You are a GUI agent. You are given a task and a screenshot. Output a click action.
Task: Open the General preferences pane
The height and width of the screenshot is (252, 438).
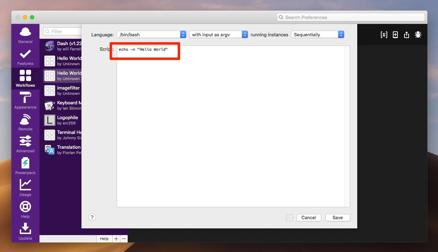[x=25, y=35]
